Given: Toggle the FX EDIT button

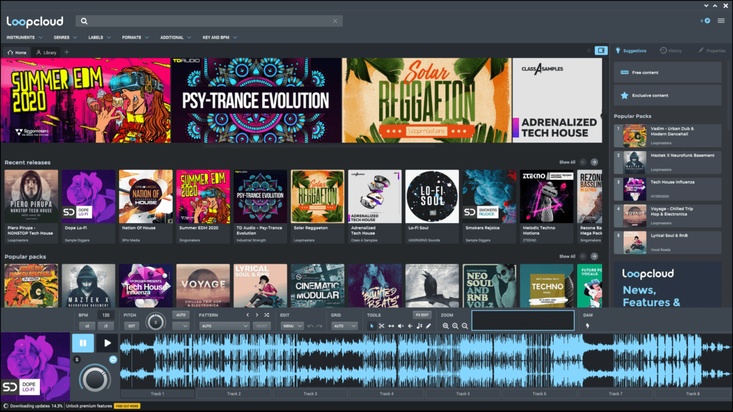Looking at the screenshot, I should [421, 315].
